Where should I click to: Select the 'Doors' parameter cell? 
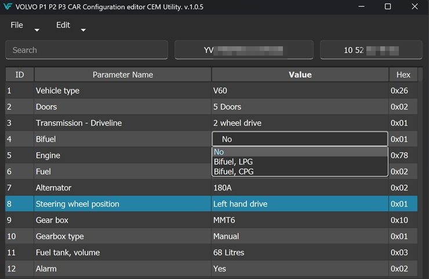(122, 107)
